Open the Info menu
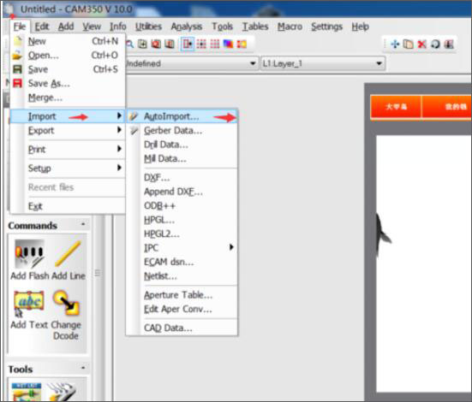472x402 pixels. click(117, 27)
